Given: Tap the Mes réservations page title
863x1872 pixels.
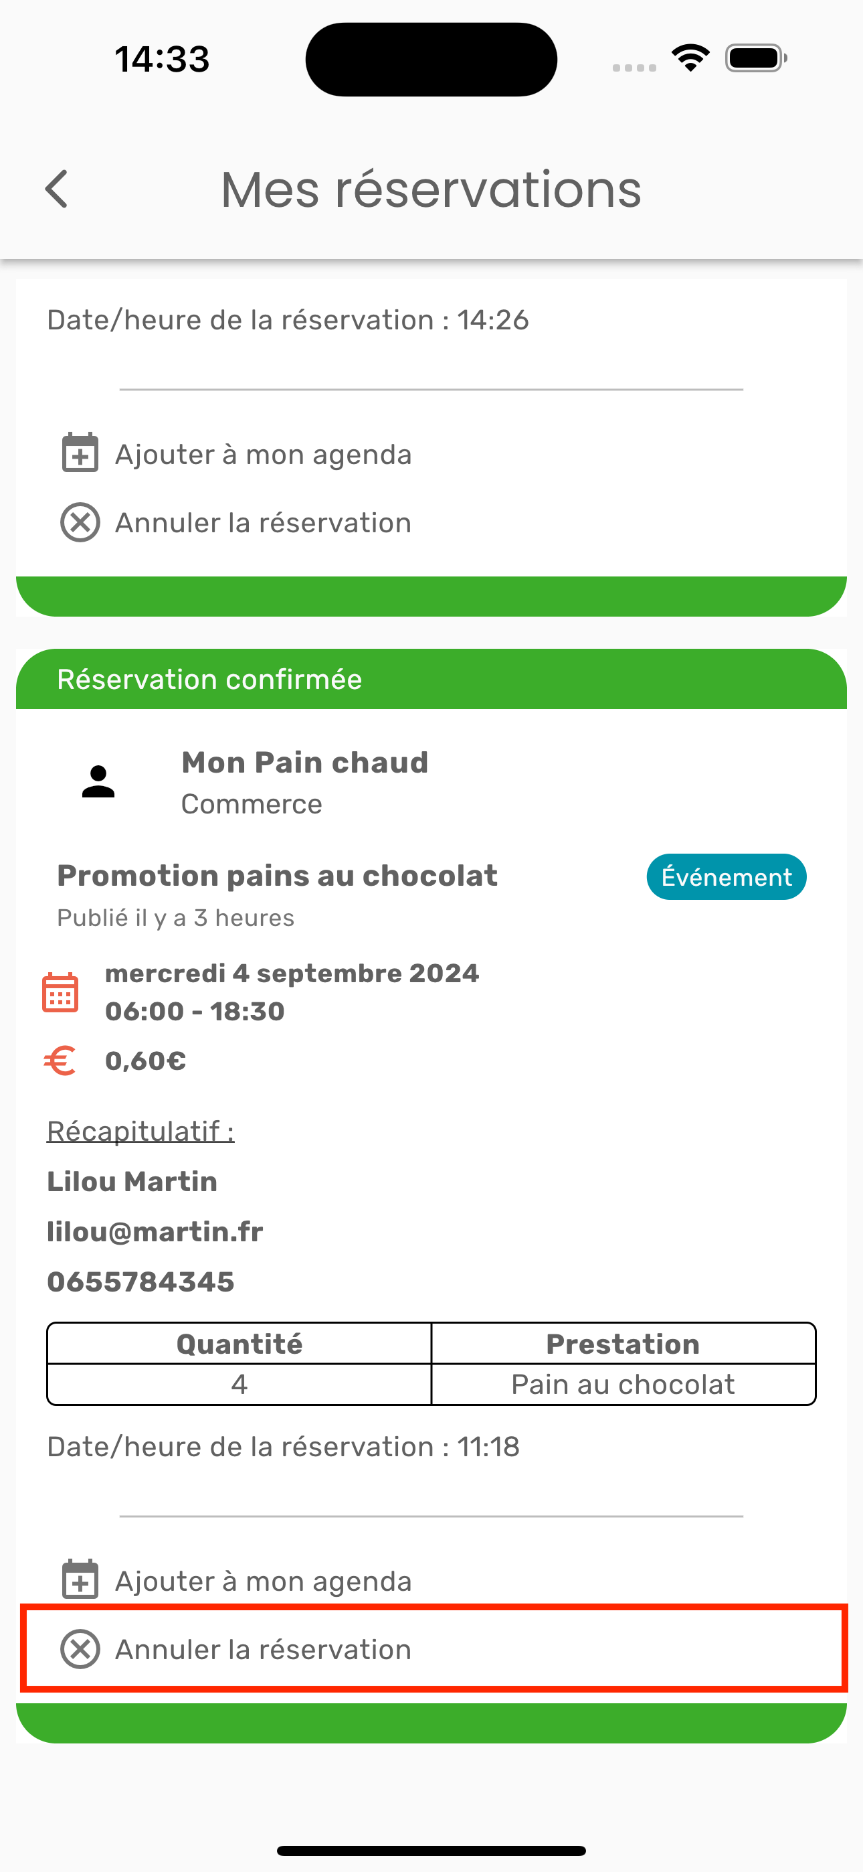Looking at the screenshot, I should pyautogui.click(x=431, y=189).
